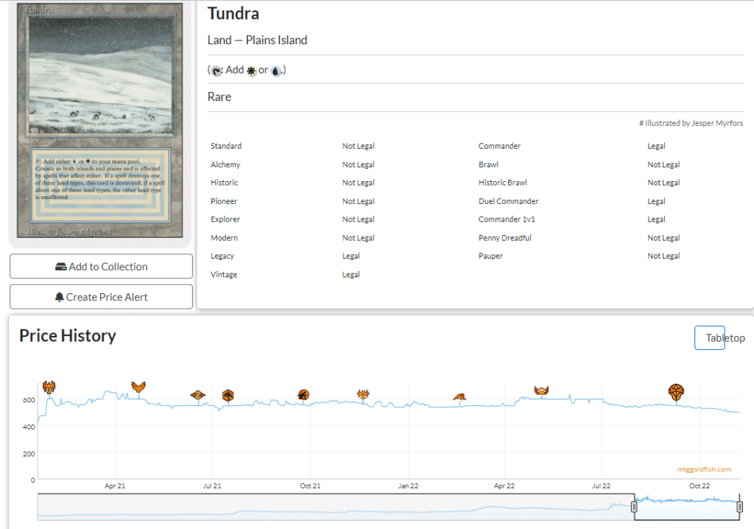Open the mtggoldfish.com chart link
754x529 pixels.
(x=704, y=469)
